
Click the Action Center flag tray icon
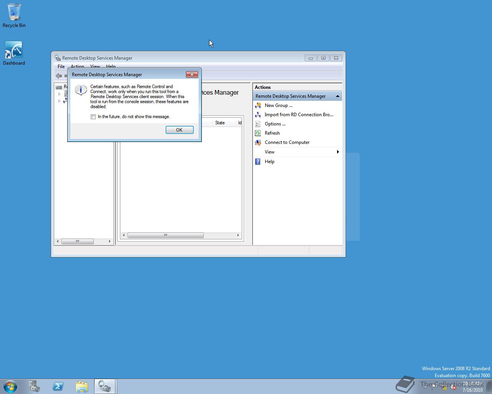(x=434, y=387)
